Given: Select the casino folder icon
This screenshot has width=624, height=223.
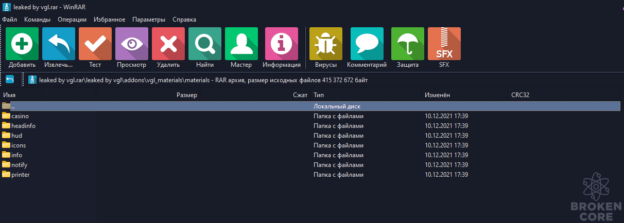Looking at the screenshot, I should [x=6, y=116].
